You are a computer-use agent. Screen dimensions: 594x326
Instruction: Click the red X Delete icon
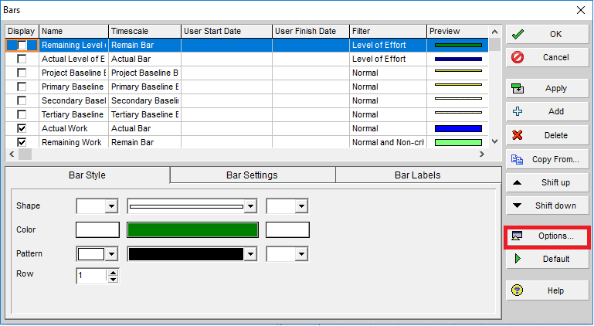point(517,135)
